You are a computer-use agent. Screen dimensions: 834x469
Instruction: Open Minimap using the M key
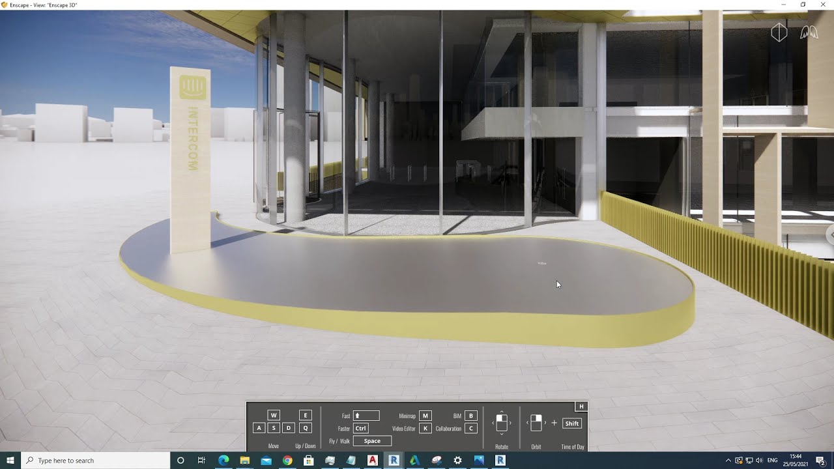[425, 416]
